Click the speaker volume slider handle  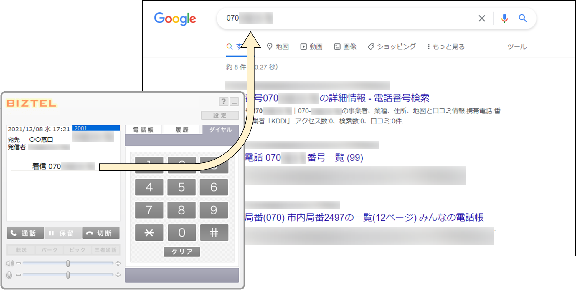pyautogui.click(x=68, y=264)
